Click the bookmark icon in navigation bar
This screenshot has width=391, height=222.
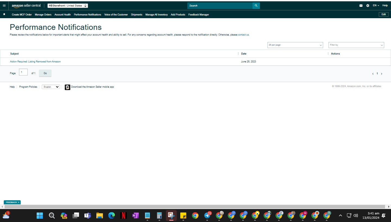point(4,14)
